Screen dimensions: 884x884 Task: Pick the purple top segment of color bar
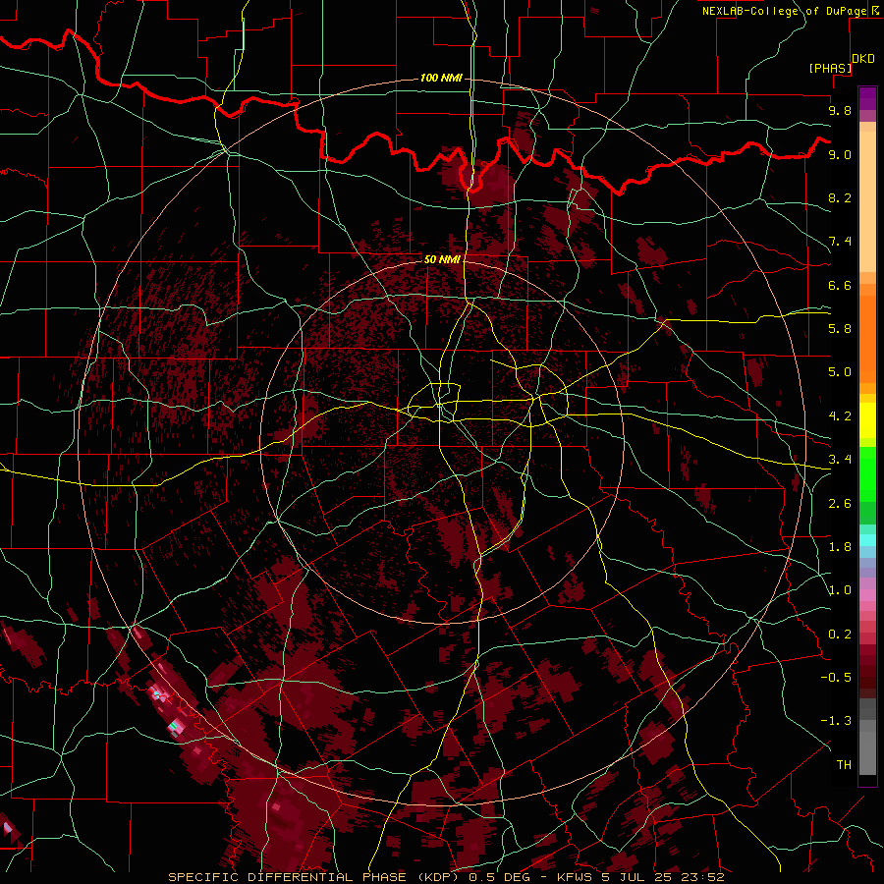pyautogui.click(x=867, y=98)
